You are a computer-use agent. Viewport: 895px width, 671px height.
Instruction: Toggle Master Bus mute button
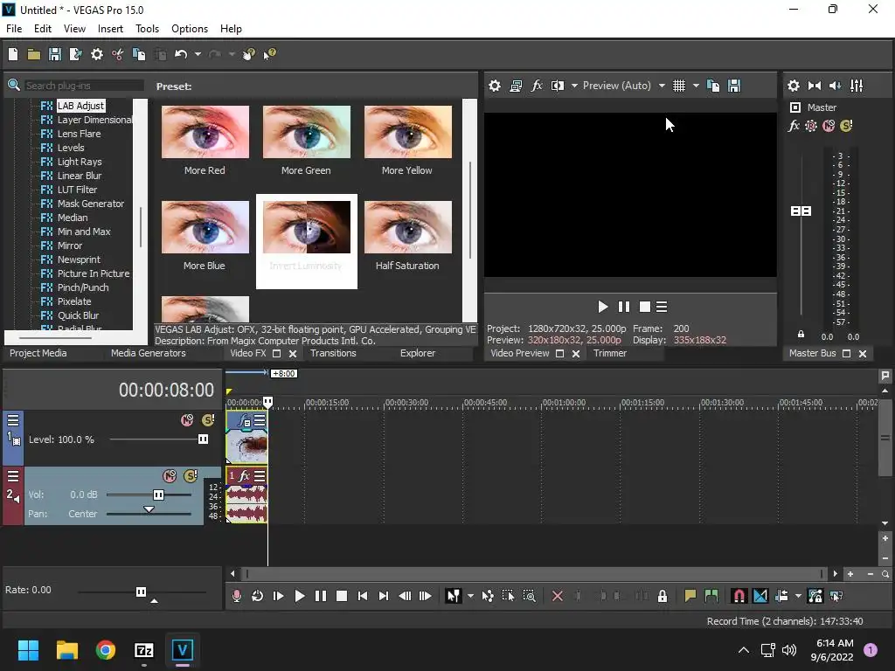click(829, 126)
